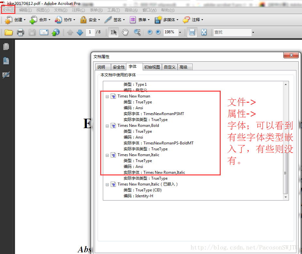302x254 pixels.
Task: Click the zoom in plus icon
Action: pyautogui.click(x=158, y=32)
